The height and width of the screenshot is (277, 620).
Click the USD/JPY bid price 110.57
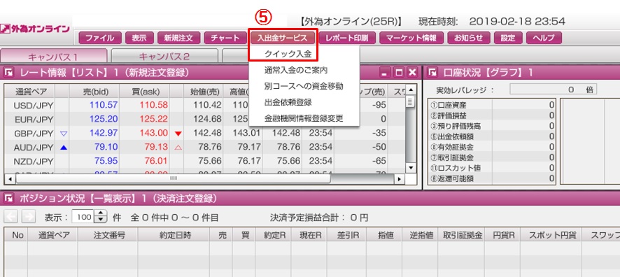click(x=103, y=105)
